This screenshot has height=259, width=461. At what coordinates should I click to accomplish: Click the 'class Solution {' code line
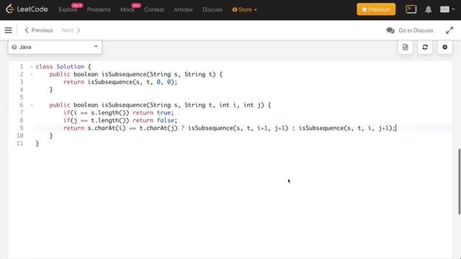click(x=63, y=67)
